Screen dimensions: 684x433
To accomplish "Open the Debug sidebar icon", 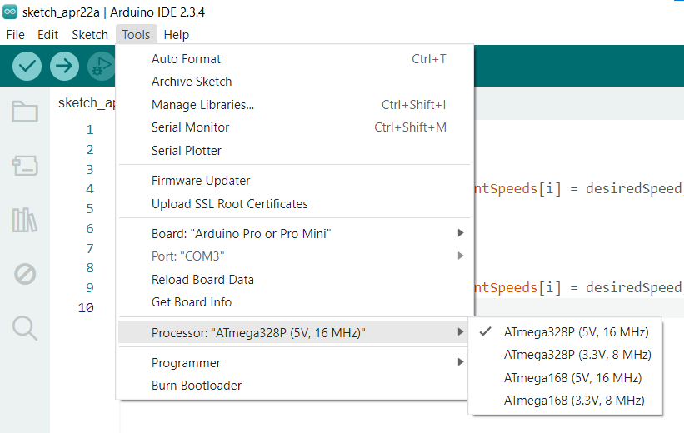I will point(25,274).
